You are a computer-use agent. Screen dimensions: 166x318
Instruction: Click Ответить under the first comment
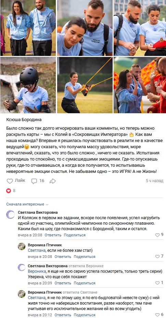pyautogui.click(x=53, y=235)
